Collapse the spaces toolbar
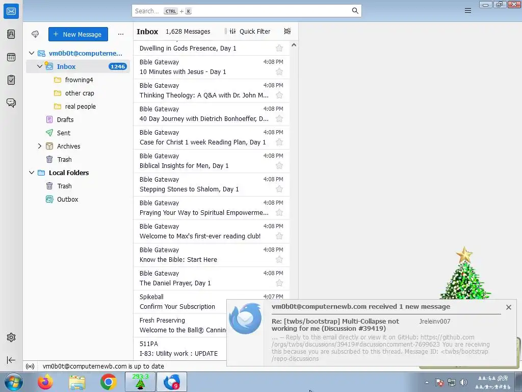Screen dimensions: 522x392 coord(11,360)
